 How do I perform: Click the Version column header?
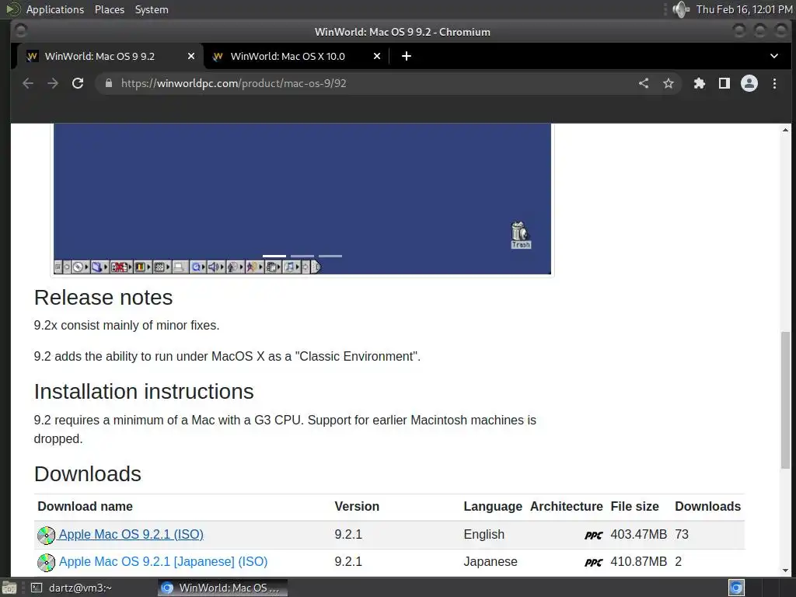(x=357, y=506)
